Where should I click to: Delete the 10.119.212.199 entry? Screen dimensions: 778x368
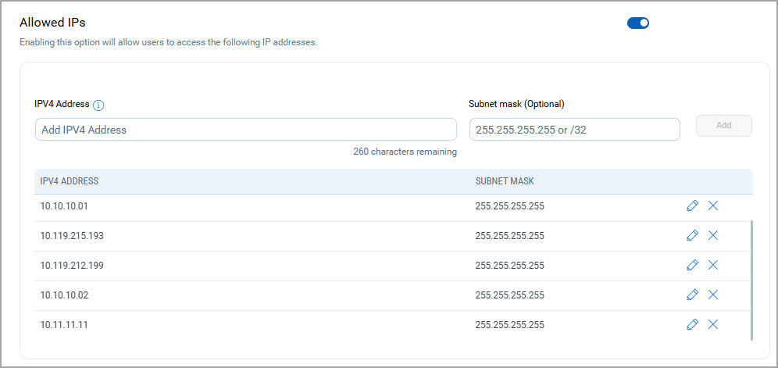(x=713, y=265)
